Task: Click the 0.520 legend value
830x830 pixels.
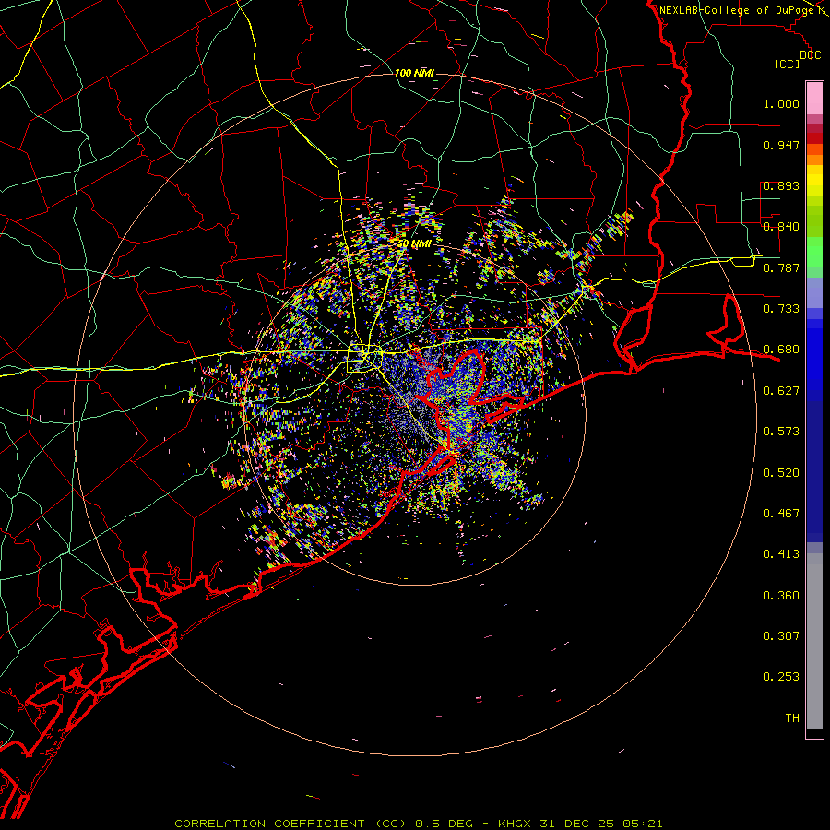Action: coord(781,473)
